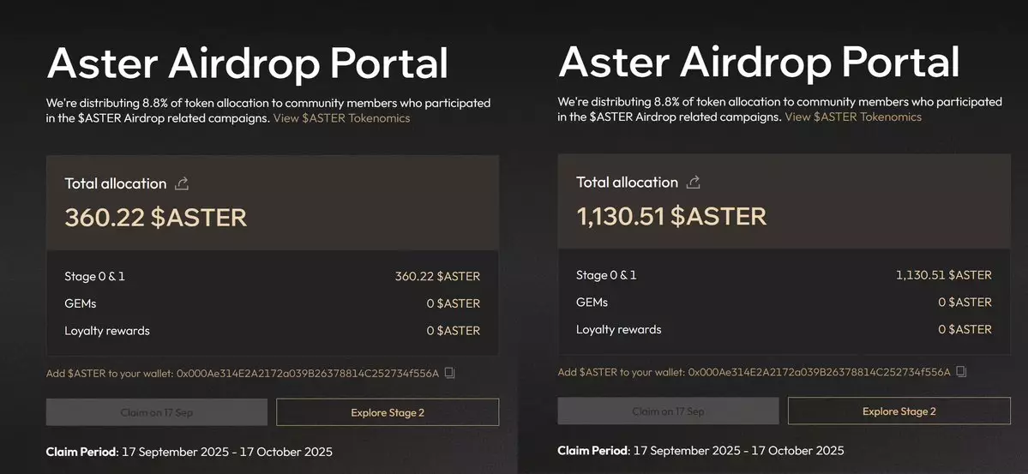Screen dimensions: 1028x474
Task: Copy contract address under the 1,130.51 $ASTER card
Action: (x=961, y=372)
